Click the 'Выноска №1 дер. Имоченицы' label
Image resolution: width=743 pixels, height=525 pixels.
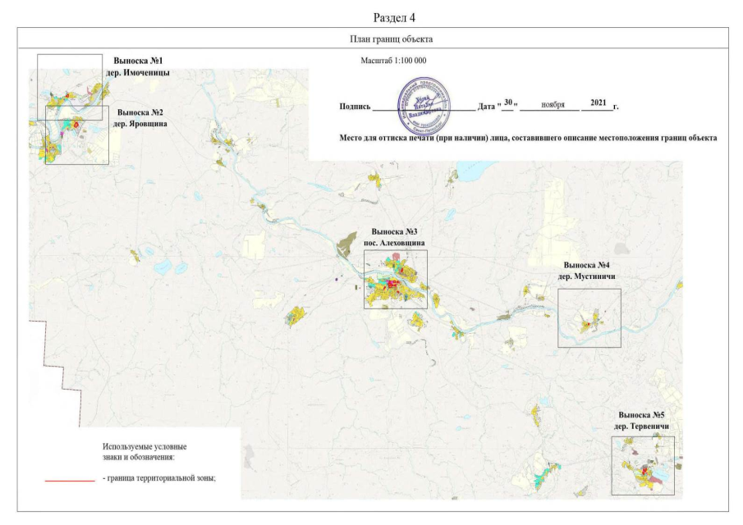click(x=138, y=66)
